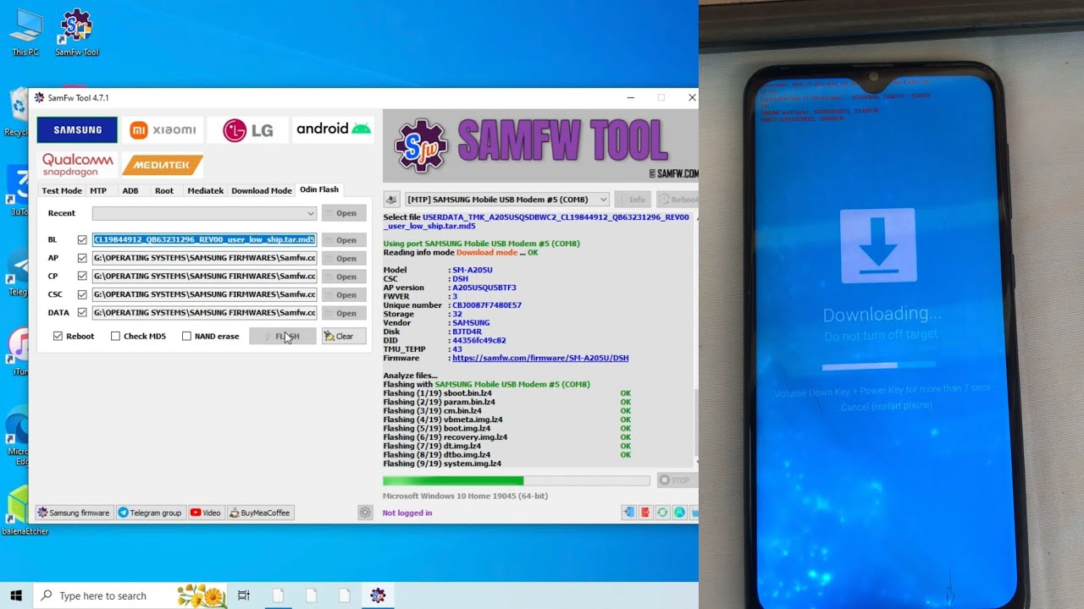Toggle the CSC file checkbox
Image resolution: width=1084 pixels, height=609 pixels.
point(82,294)
